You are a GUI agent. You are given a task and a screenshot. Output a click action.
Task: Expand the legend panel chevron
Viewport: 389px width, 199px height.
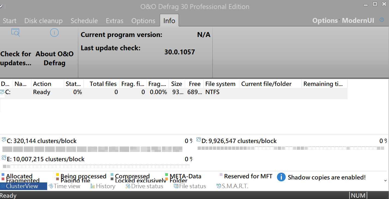tap(385, 181)
